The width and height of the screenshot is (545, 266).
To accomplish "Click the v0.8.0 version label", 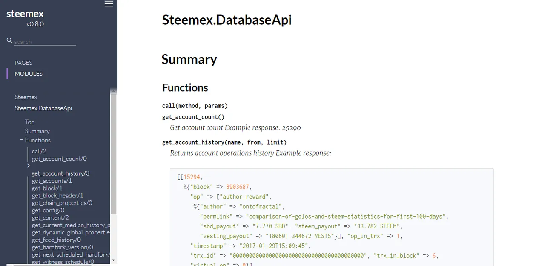I will (x=35, y=24).
